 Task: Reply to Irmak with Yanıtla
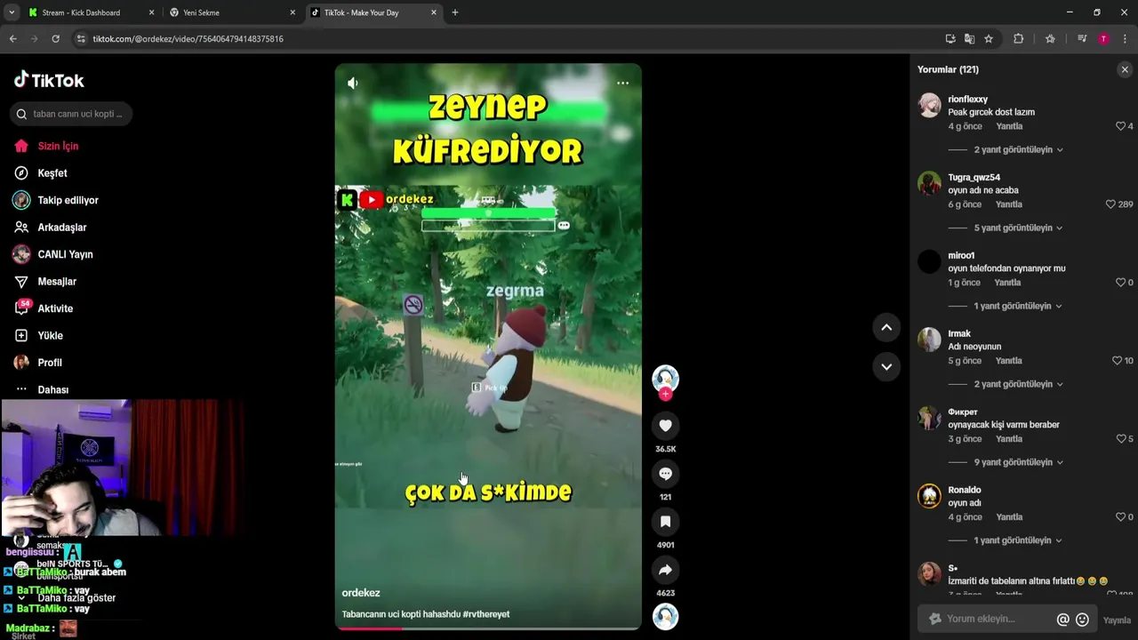[1008, 361]
